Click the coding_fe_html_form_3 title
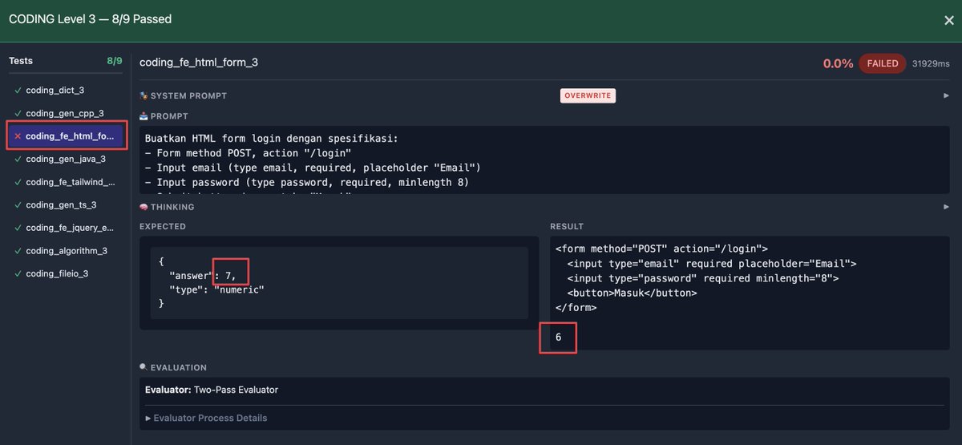The image size is (962, 445). click(x=199, y=62)
